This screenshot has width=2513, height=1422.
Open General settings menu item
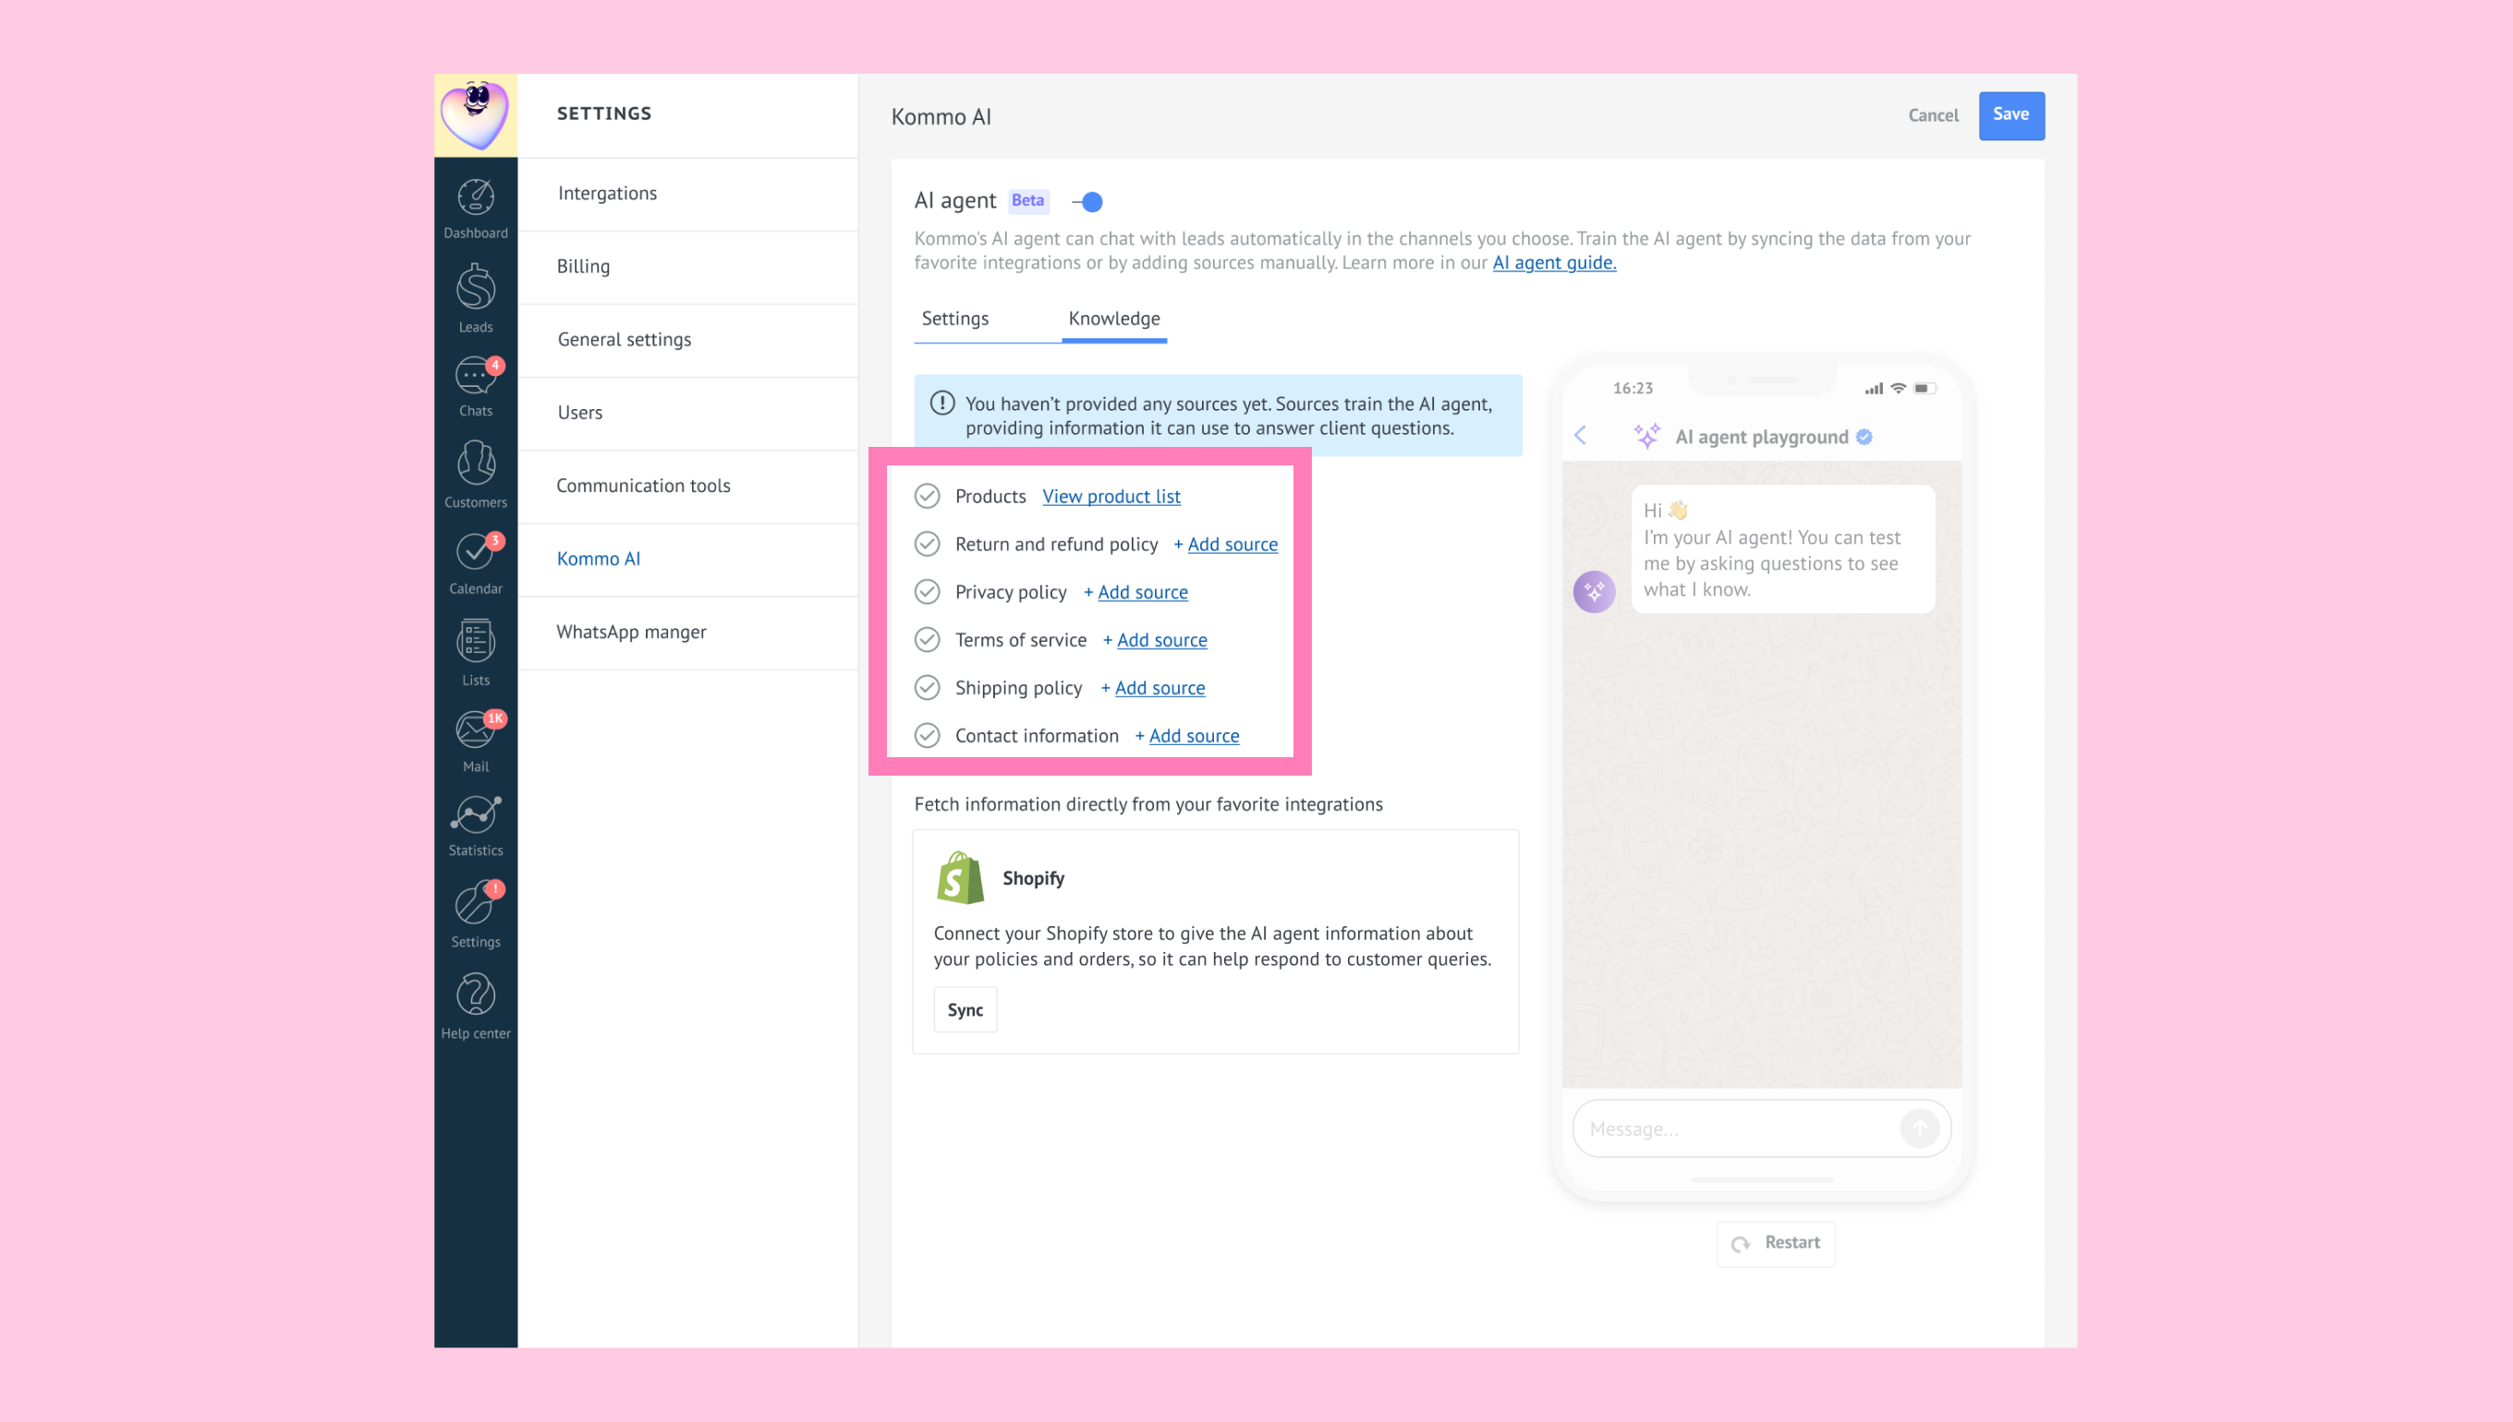(689, 340)
